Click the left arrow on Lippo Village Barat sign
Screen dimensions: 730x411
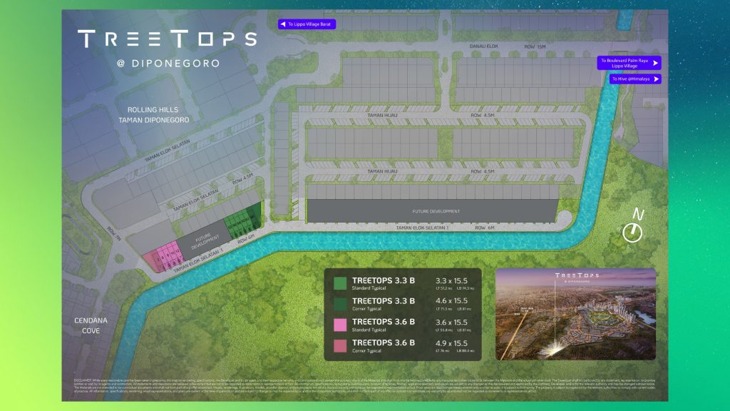point(282,24)
